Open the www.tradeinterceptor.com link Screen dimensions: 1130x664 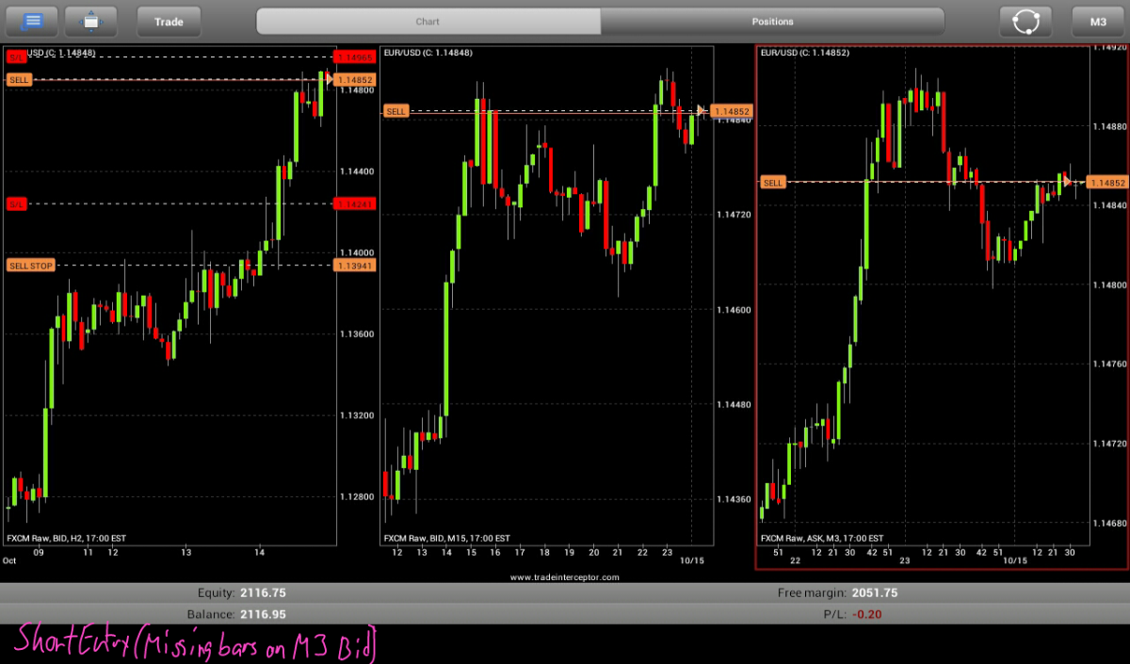[565, 576]
